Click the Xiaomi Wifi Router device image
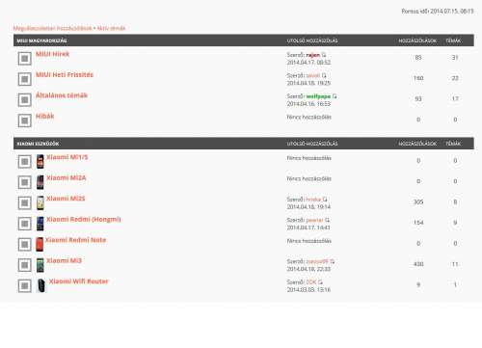482x348 pixels. click(x=41, y=285)
